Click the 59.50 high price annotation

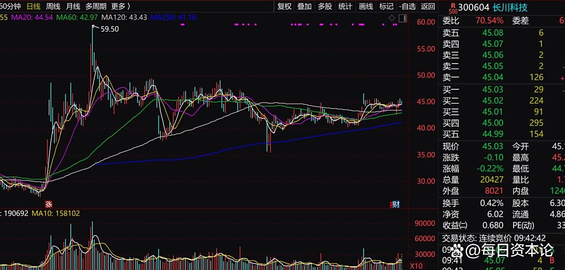[x=110, y=29]
